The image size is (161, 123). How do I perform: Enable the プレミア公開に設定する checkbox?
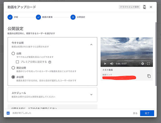[x=17, y=62]
